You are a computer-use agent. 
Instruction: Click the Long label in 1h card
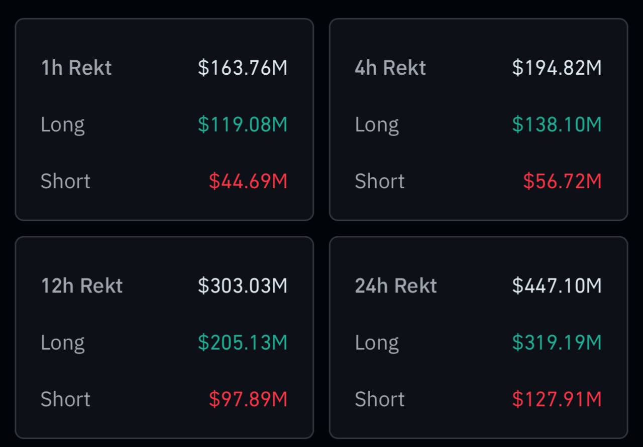(x=63, y=124)
